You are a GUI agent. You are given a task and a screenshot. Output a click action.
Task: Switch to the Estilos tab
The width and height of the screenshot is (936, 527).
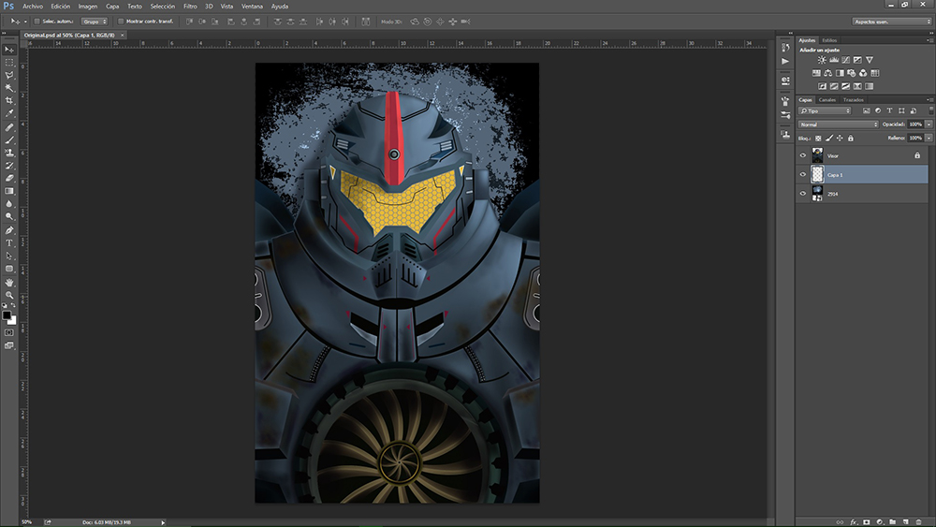[x=829, y=40]
